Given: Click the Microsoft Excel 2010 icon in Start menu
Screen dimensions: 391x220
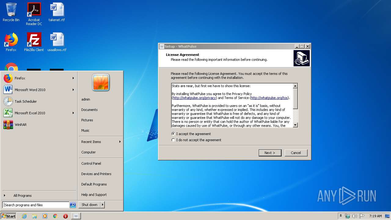Looking at the screenshot, I should (8, 113).
